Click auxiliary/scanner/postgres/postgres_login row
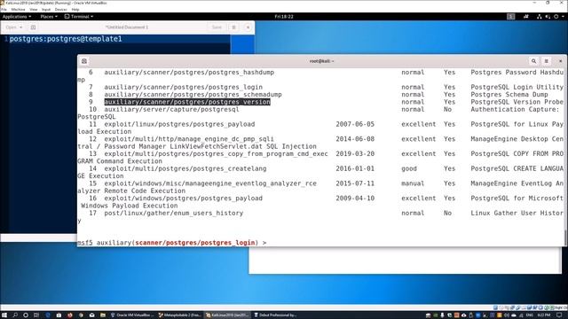The image size is (568, 319). 184,87
